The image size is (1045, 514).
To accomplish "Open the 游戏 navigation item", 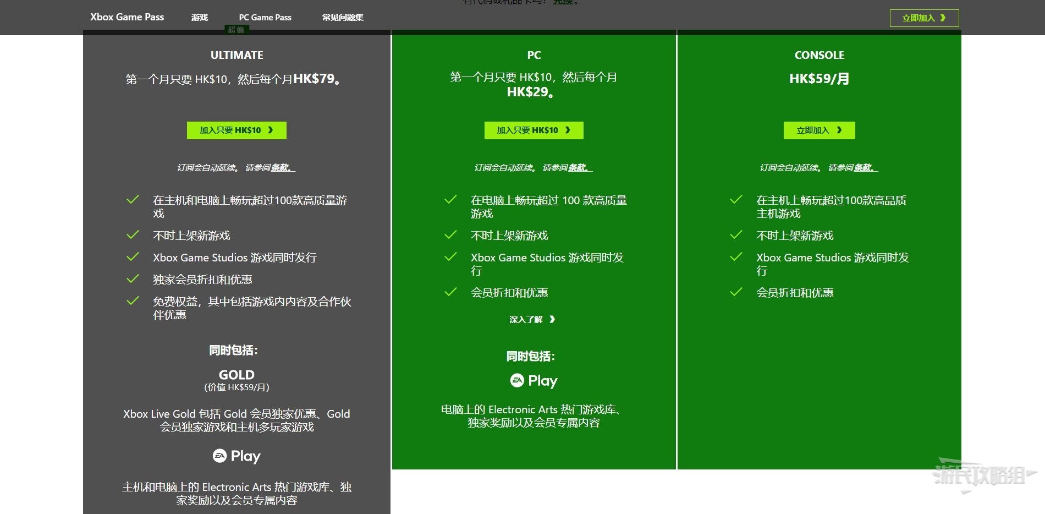I will [x=200, y=18].
